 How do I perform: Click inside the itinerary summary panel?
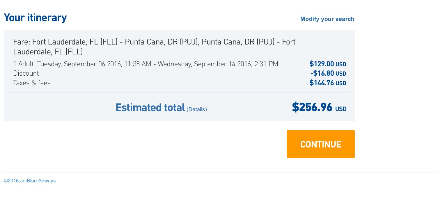point(179,76)
